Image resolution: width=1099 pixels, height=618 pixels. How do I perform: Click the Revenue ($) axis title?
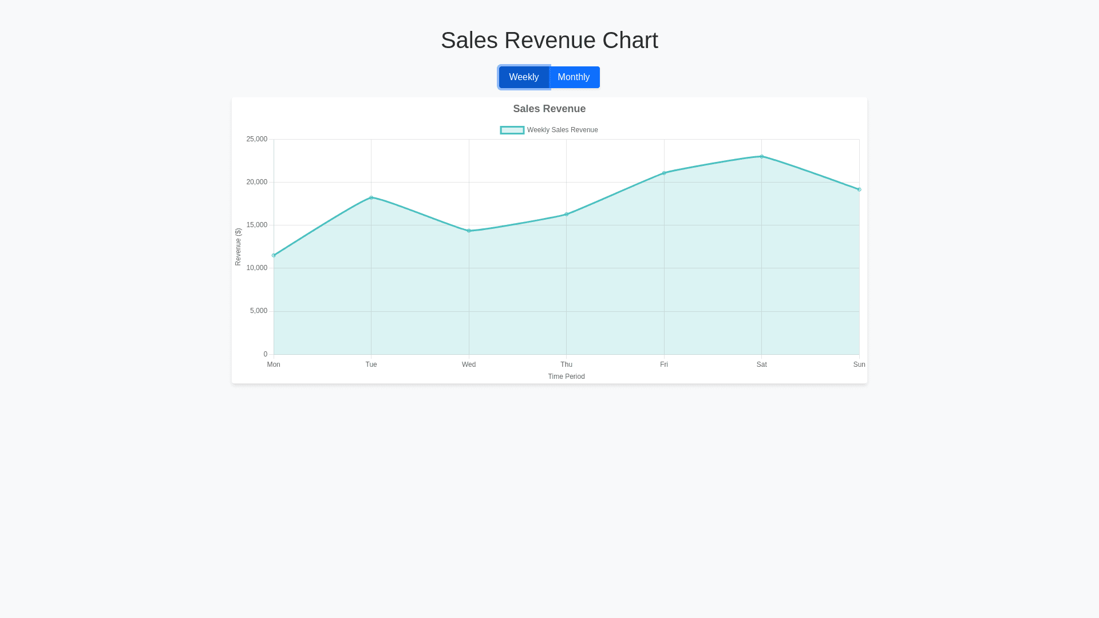(x=238, y=247)
